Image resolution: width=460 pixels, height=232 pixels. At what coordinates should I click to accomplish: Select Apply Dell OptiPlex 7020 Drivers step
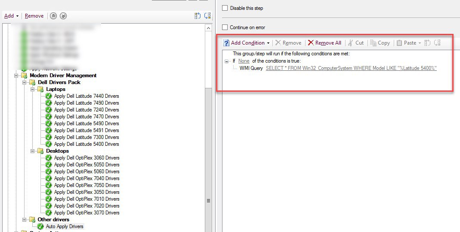[x=87, y=206]
